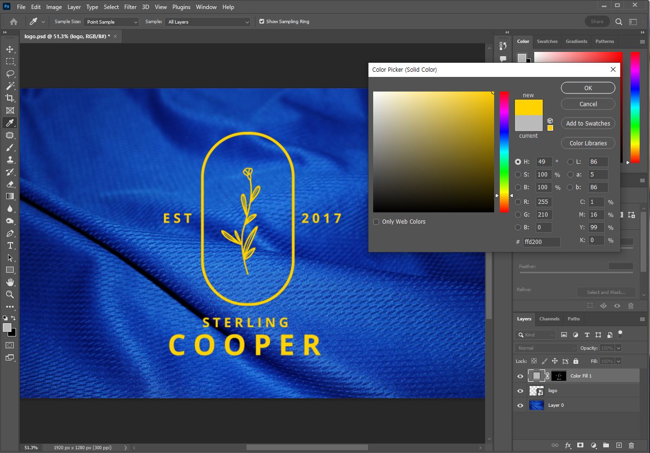
Task: Select the Pen tool
Action: point(10,233)
